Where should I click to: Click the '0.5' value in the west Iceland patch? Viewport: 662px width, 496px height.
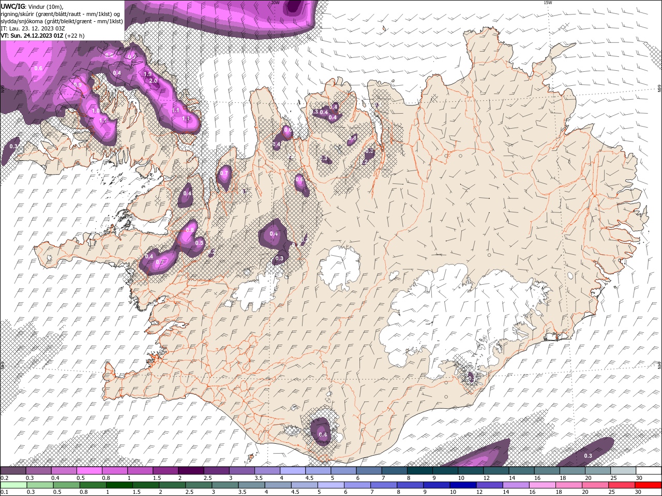199,243
